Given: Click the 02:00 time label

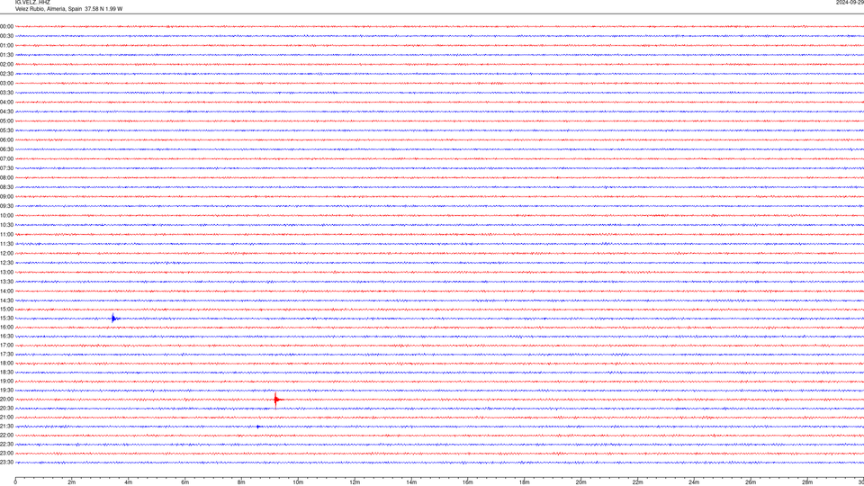Looking at the screenshot, I should point(6,65).
